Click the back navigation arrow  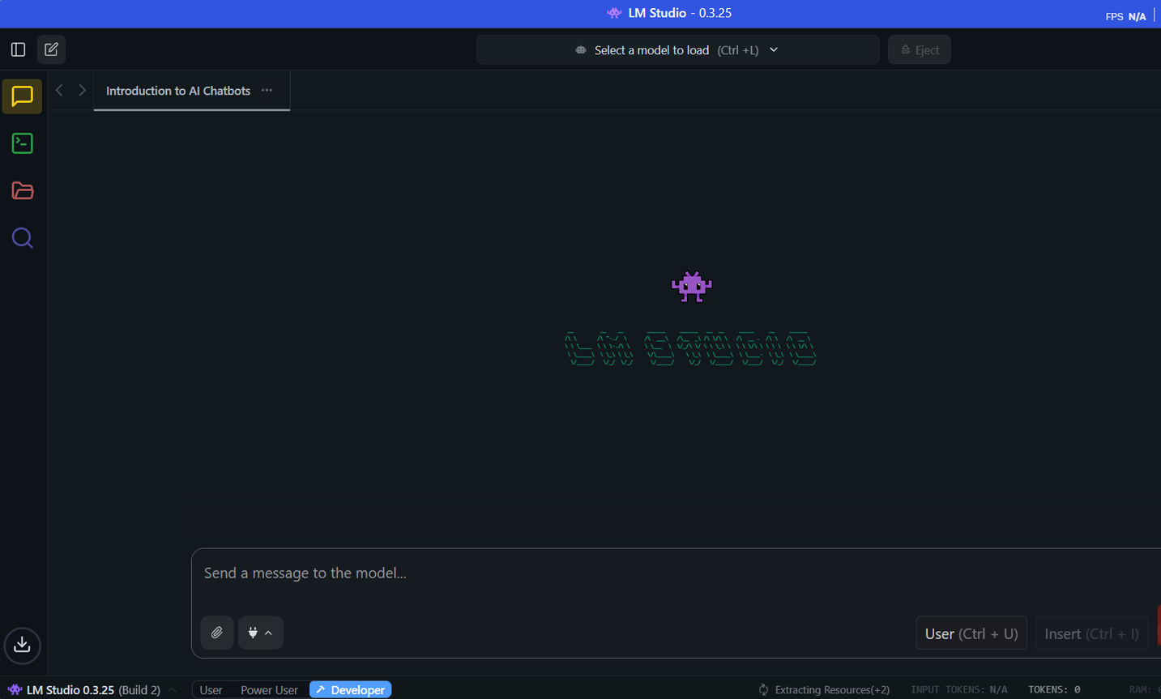(x=59, y=91)
